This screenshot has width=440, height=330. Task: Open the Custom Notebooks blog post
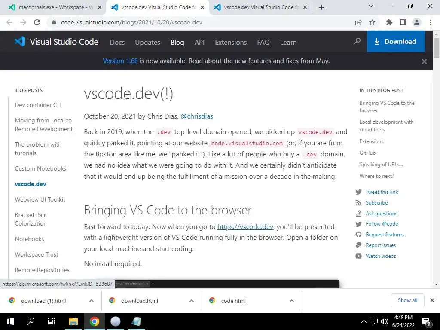pyautogui.click(x=40, y=168)
